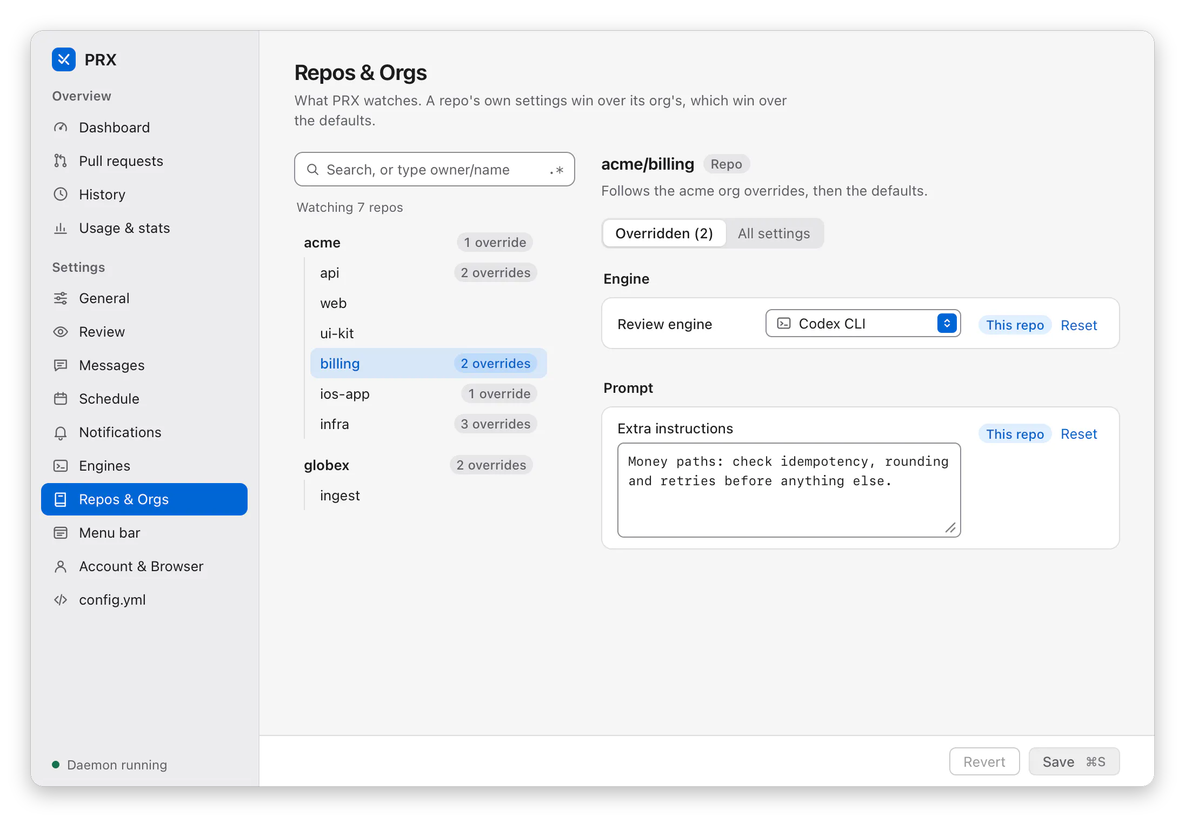Open Dashboard via its gauge icon
Viewport: 1185px width, 817px height.
coord(61,128)
